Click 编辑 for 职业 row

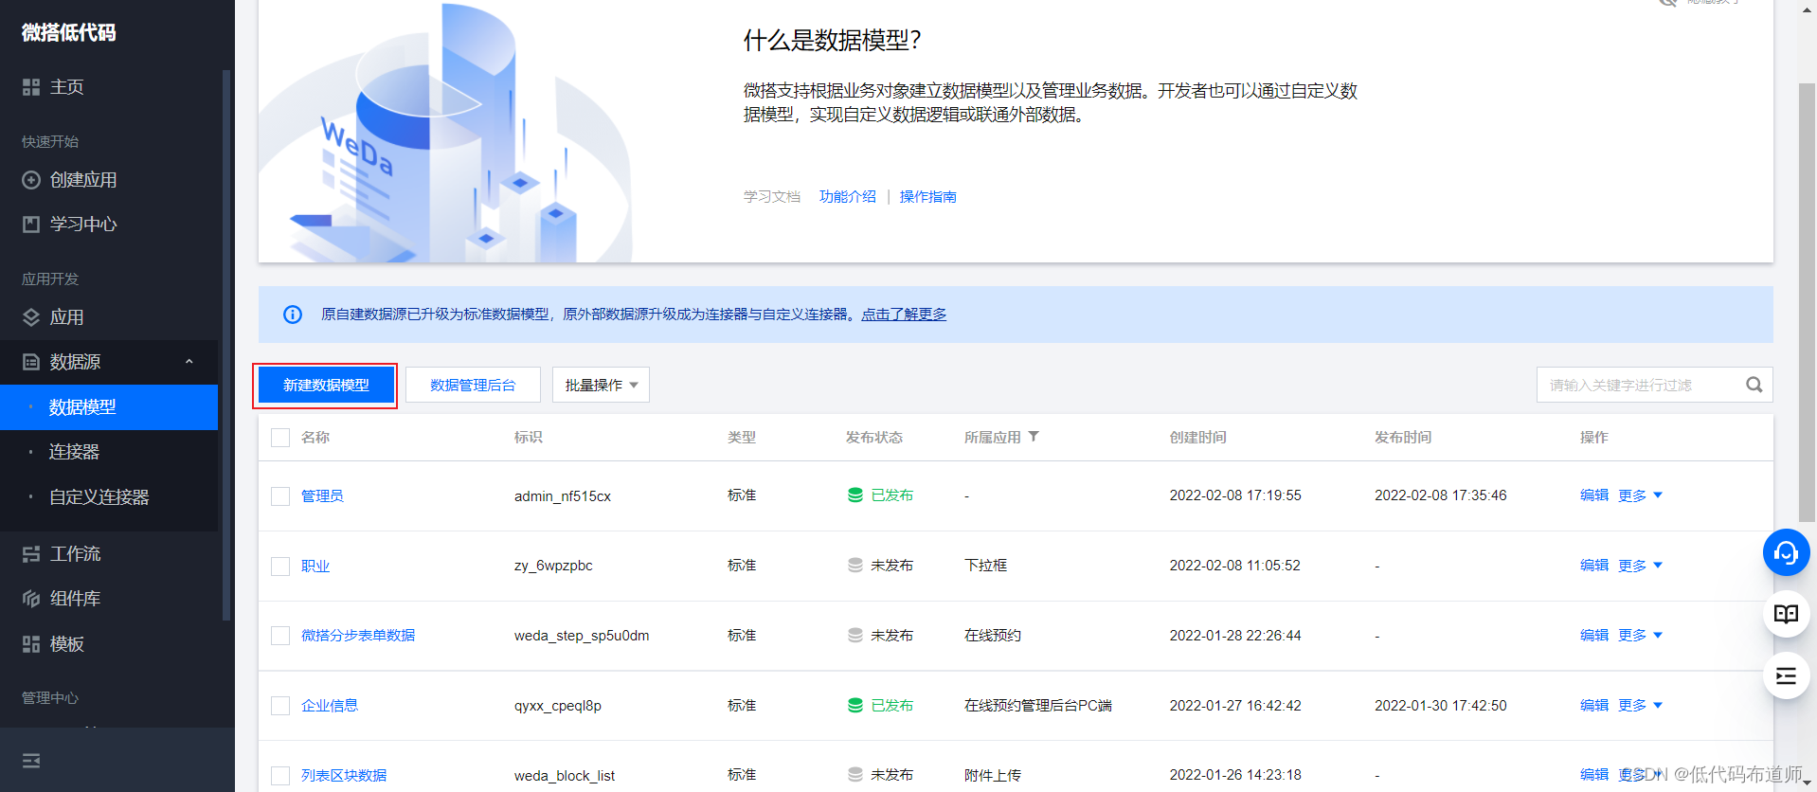[x=1594, y=566]
